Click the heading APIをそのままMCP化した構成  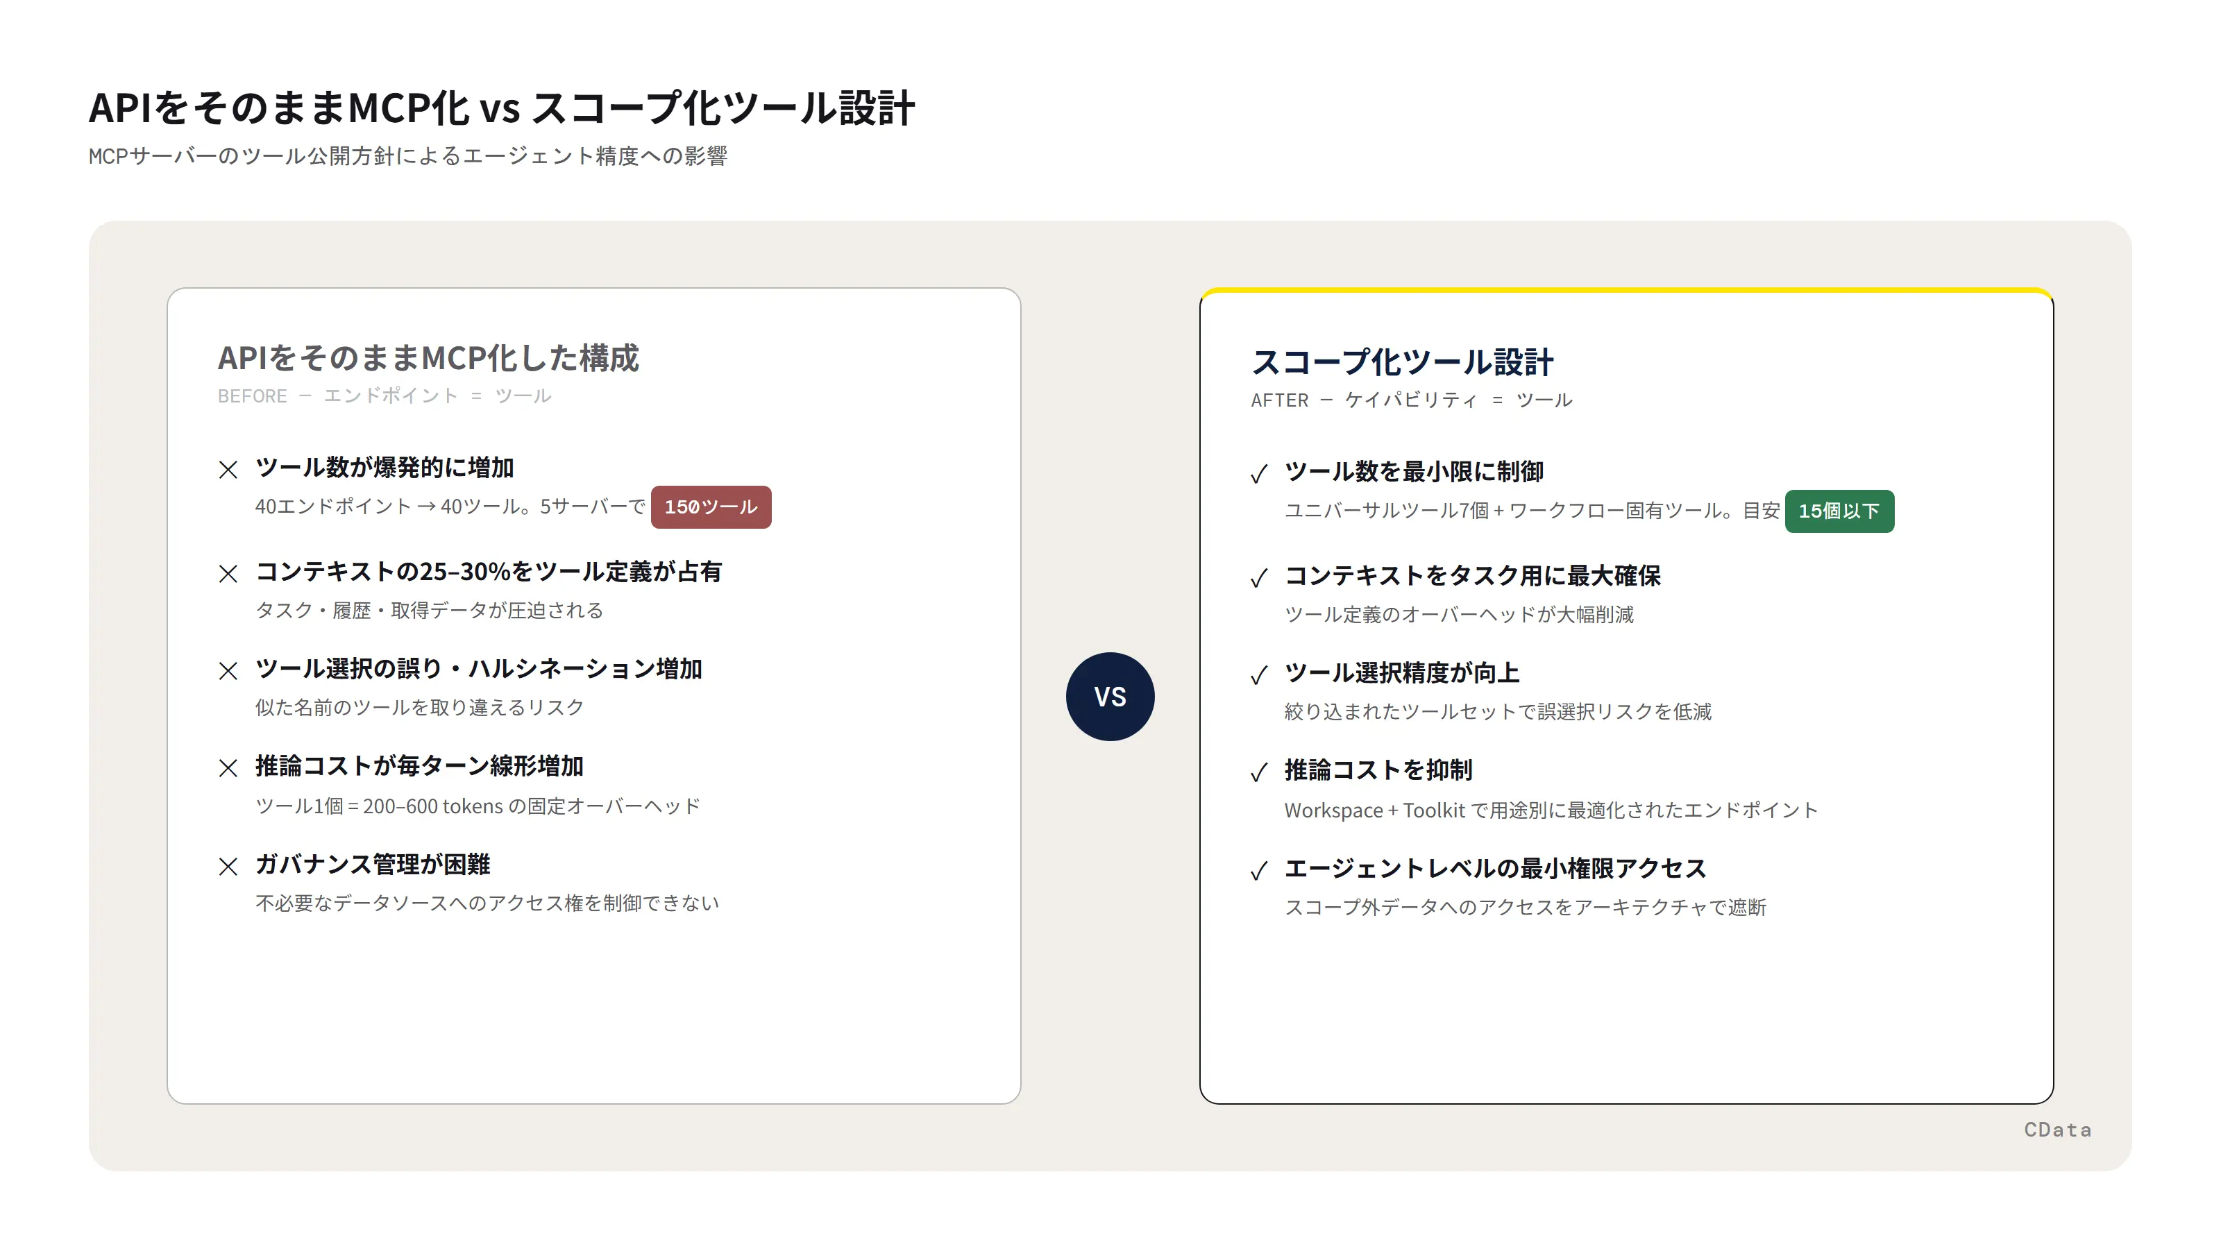(428, 358)
